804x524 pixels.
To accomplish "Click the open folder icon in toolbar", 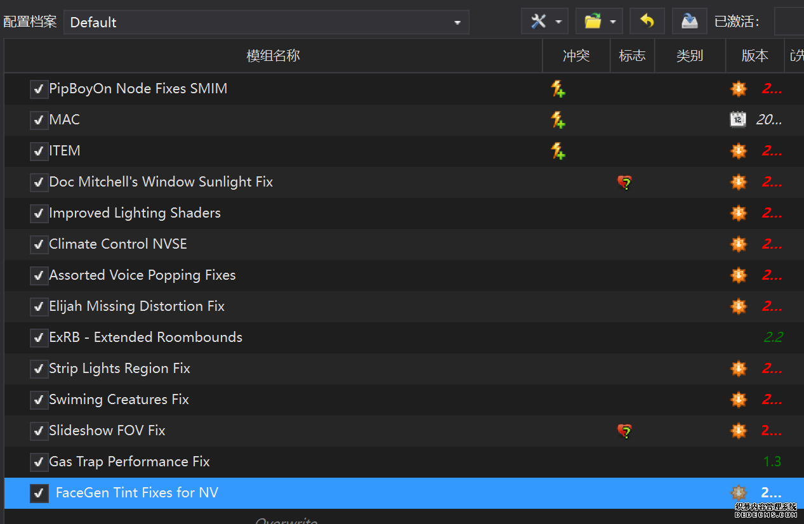I will tap(593, 22).
